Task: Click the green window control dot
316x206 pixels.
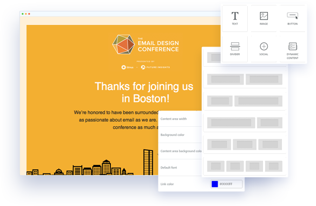Action: (23, 14)
